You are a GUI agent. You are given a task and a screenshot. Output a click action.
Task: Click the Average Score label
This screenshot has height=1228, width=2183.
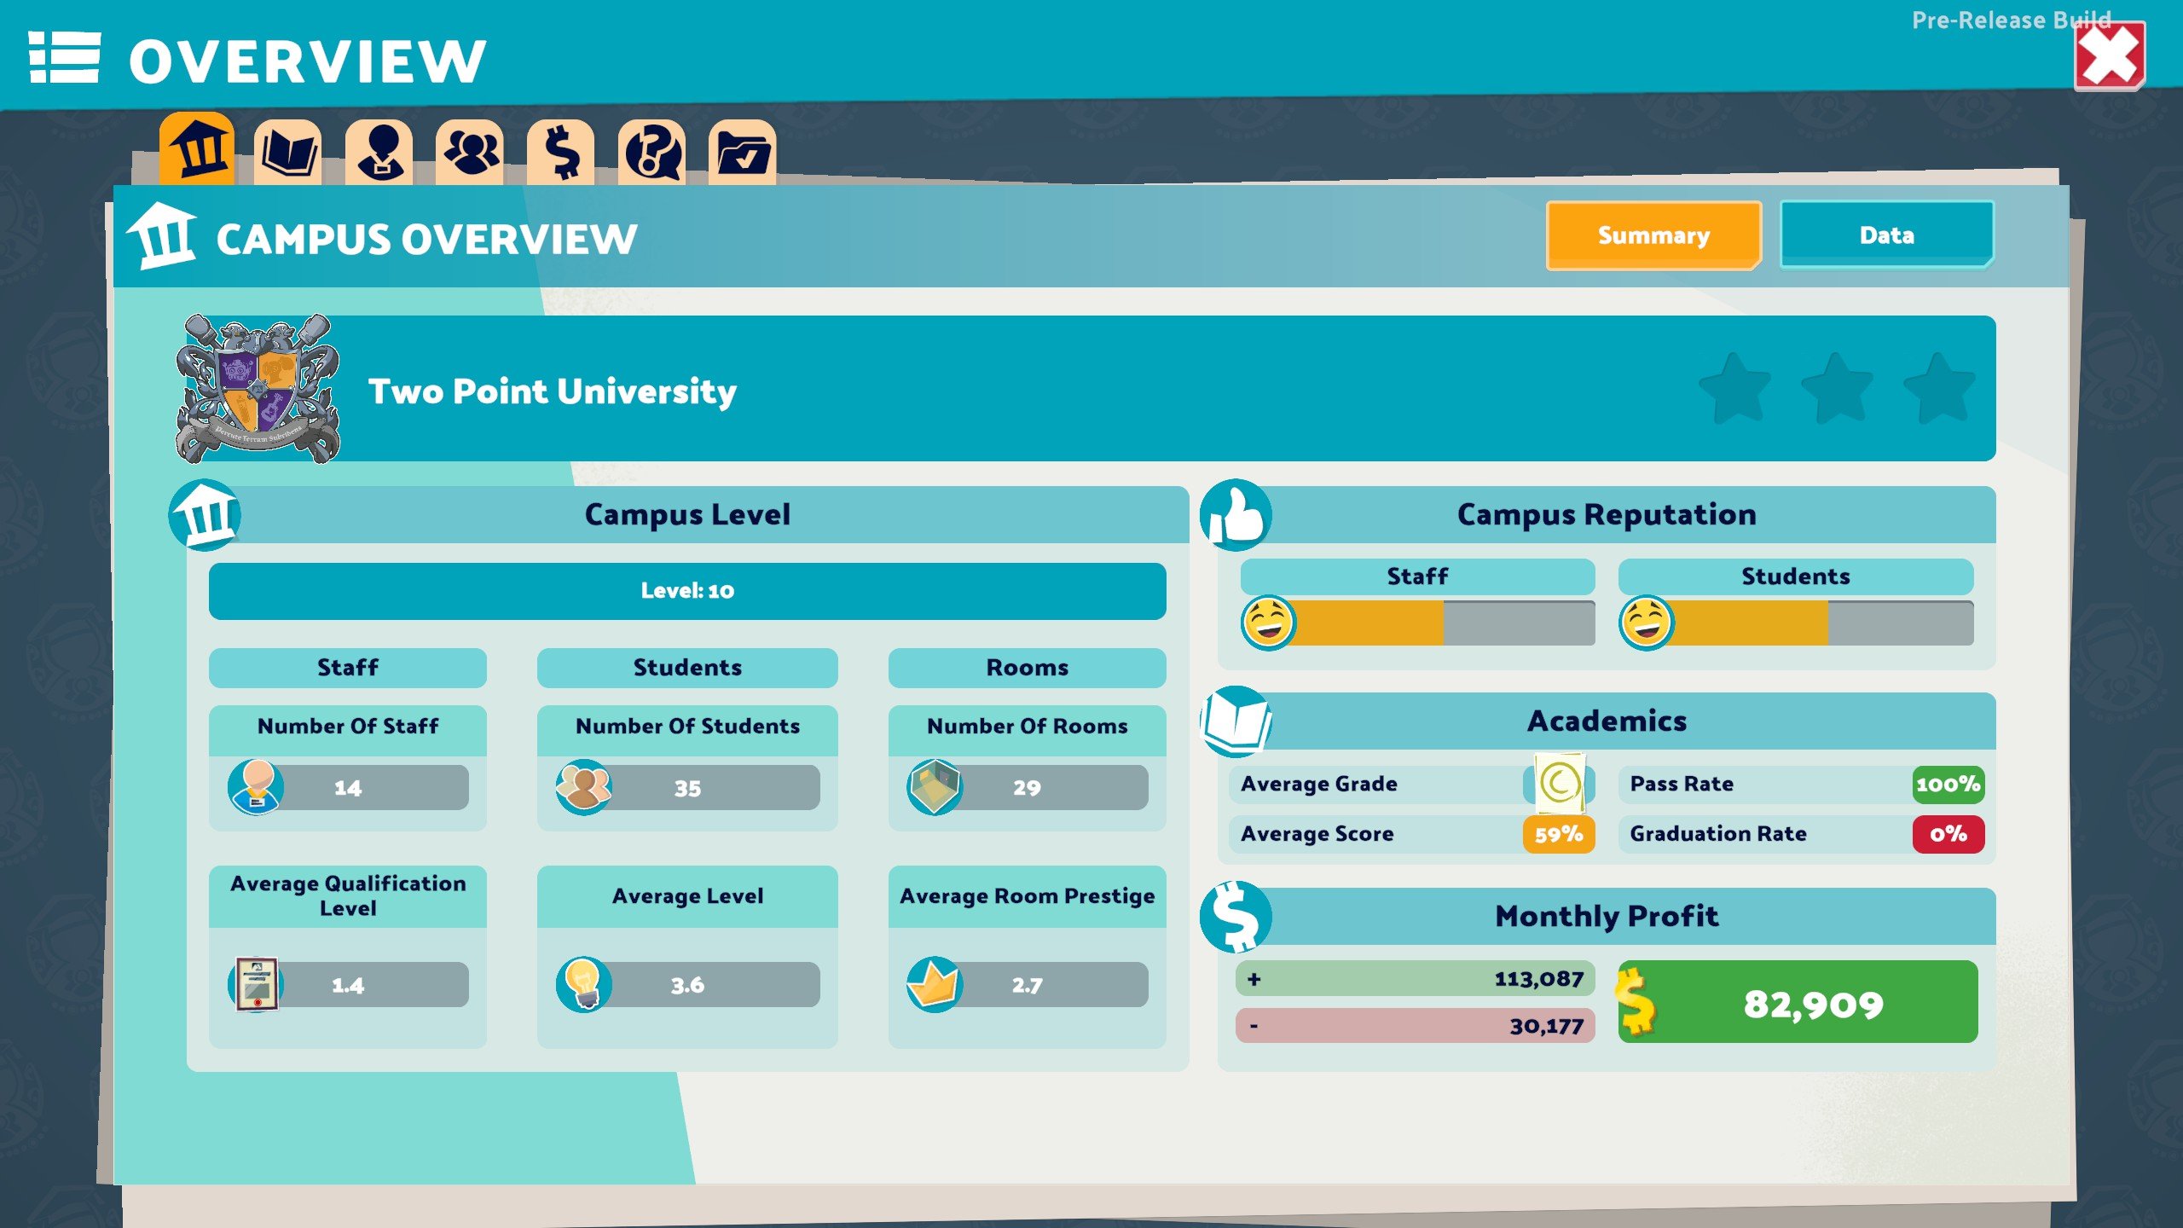coord(1317,833)
